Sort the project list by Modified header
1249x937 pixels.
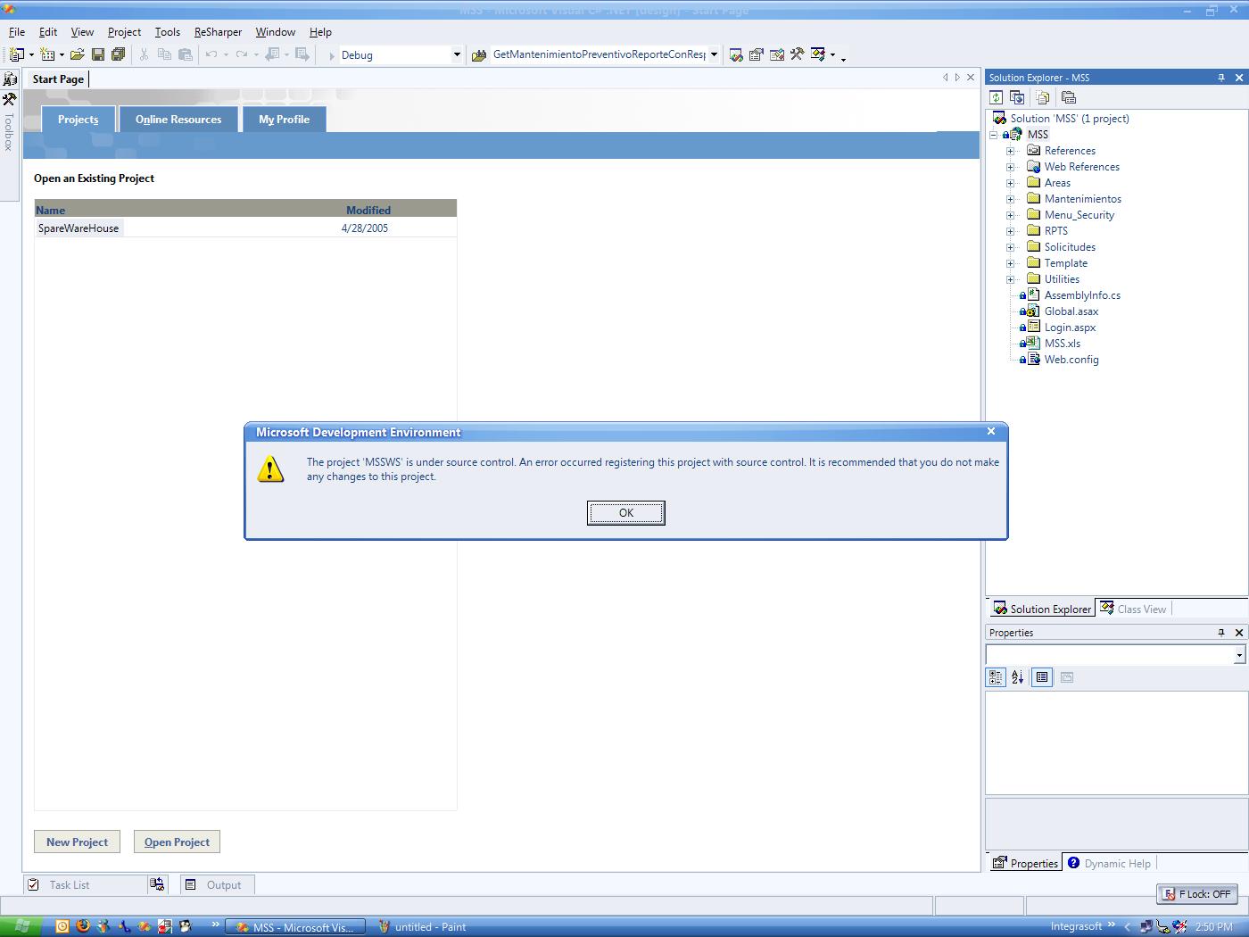pyautogui.click(x=368, y=210)
